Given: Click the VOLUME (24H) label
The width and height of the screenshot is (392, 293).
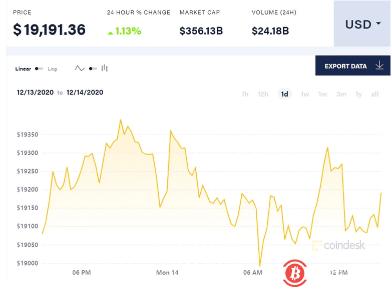Looking at the screenshot, I should [274, 12].
